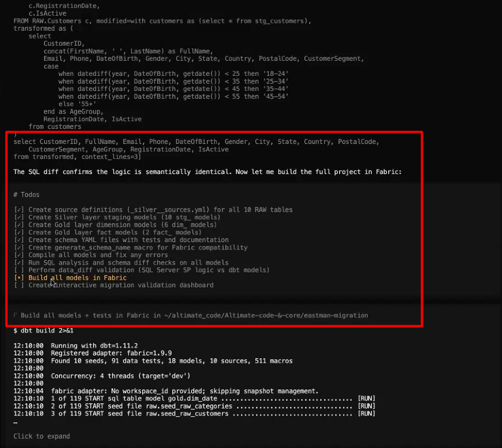Screen dimensions: 502x448
Task: Click the 'from customers' SQL line
Action: click(55, 127)
